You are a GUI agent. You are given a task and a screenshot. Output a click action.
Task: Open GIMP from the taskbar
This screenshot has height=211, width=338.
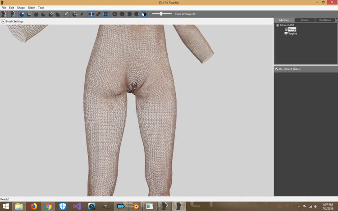[x=106, y=206]
